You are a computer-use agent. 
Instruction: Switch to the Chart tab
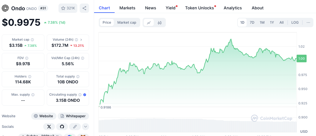pos(104,8)
